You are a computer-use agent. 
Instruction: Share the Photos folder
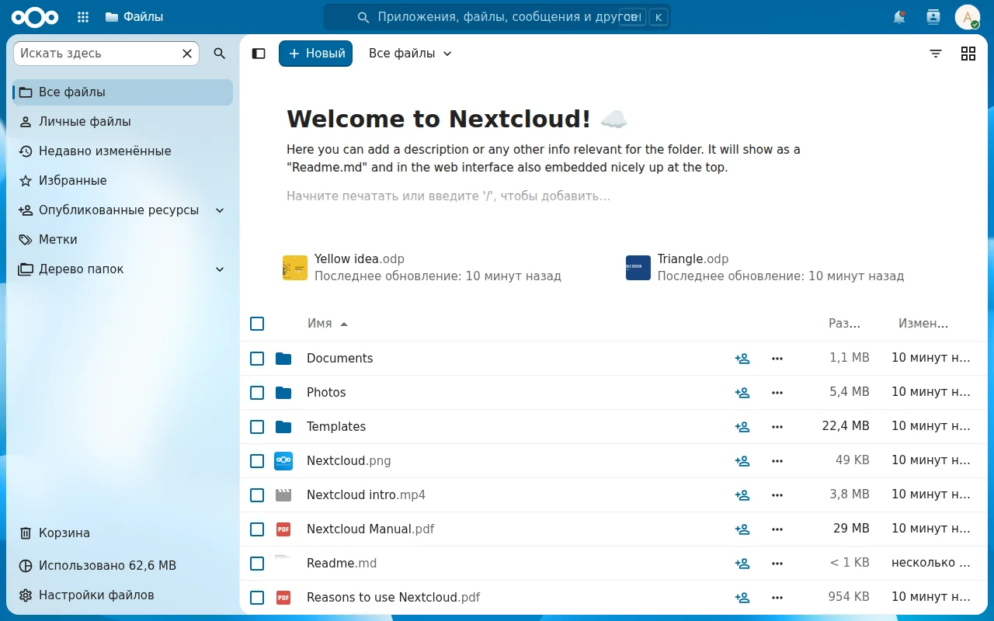coord(742,393)
